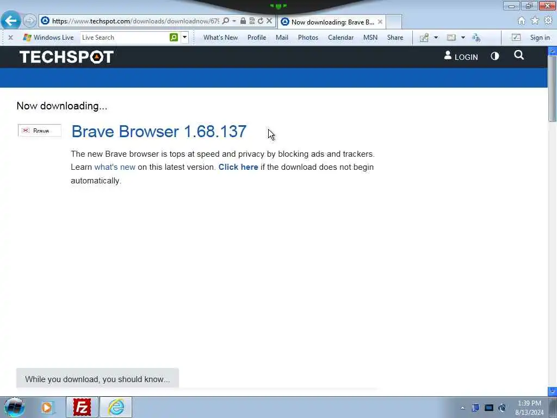Screen dimensions: 557x418
Task: Click the vertical scrollbar thumb
Action: point(553,89)
